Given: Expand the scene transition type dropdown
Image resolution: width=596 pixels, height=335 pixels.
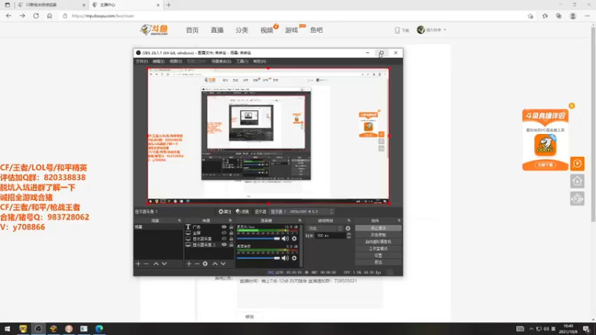Looking at the screenshot, I should 325,229.
